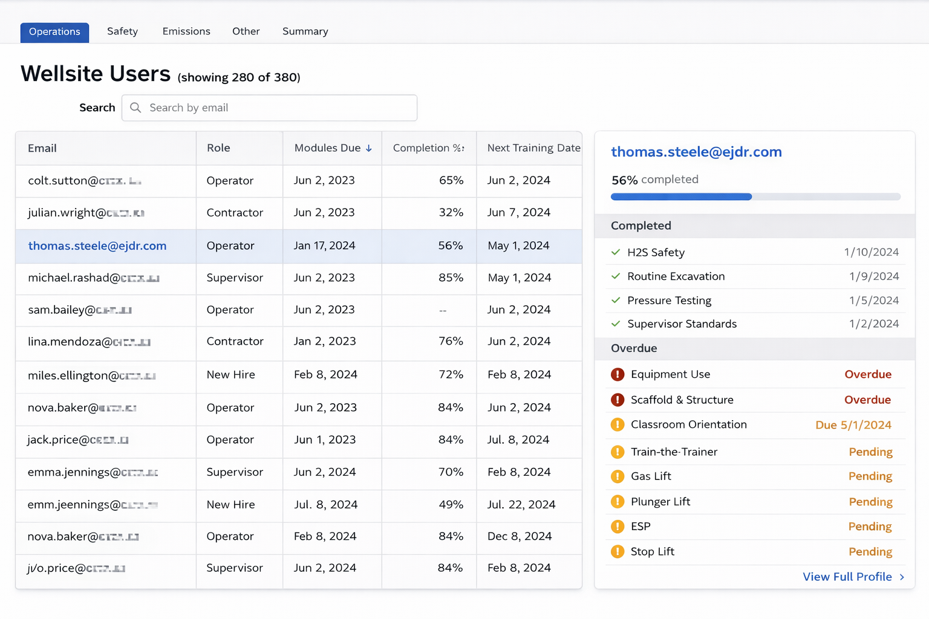Click the Search by email input field
Viewport: 929px width, 619px height.
[x=278, y=108]
